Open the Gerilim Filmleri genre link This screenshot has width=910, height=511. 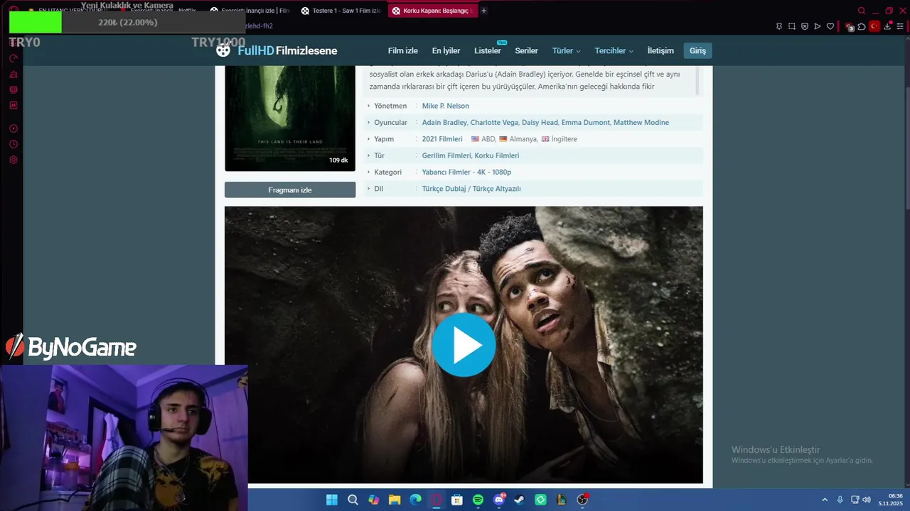coord(446,155)
